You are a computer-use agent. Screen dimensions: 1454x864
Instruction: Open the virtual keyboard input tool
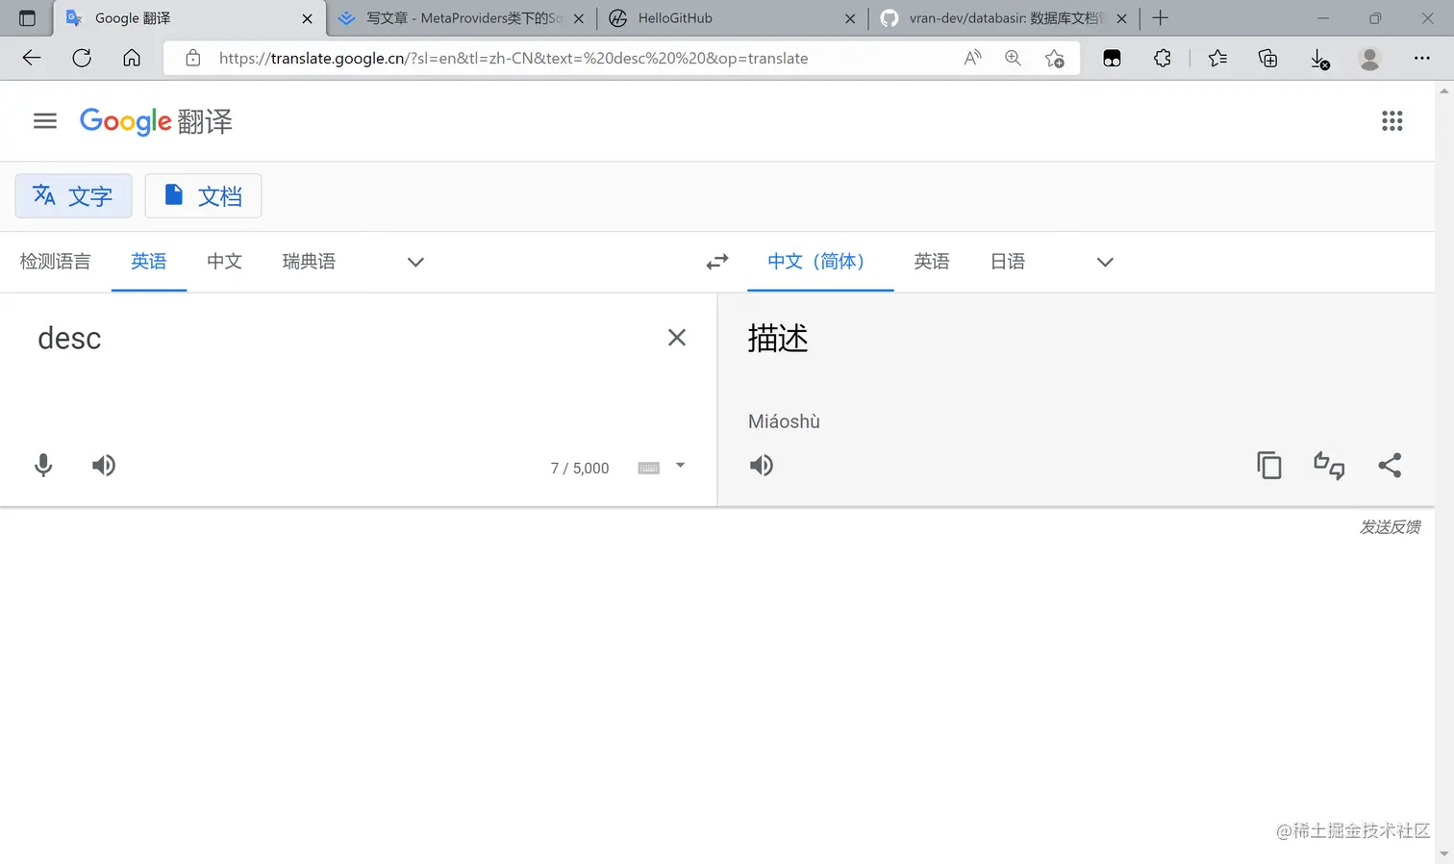(x=649, y=468)
